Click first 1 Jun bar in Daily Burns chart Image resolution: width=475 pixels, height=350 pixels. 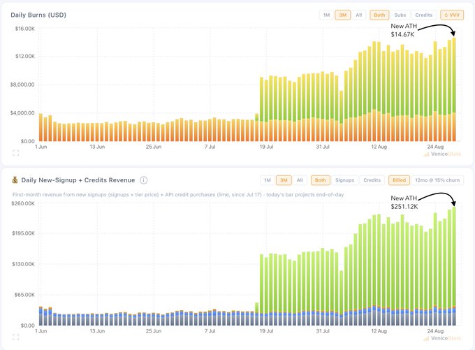point(41,127)
